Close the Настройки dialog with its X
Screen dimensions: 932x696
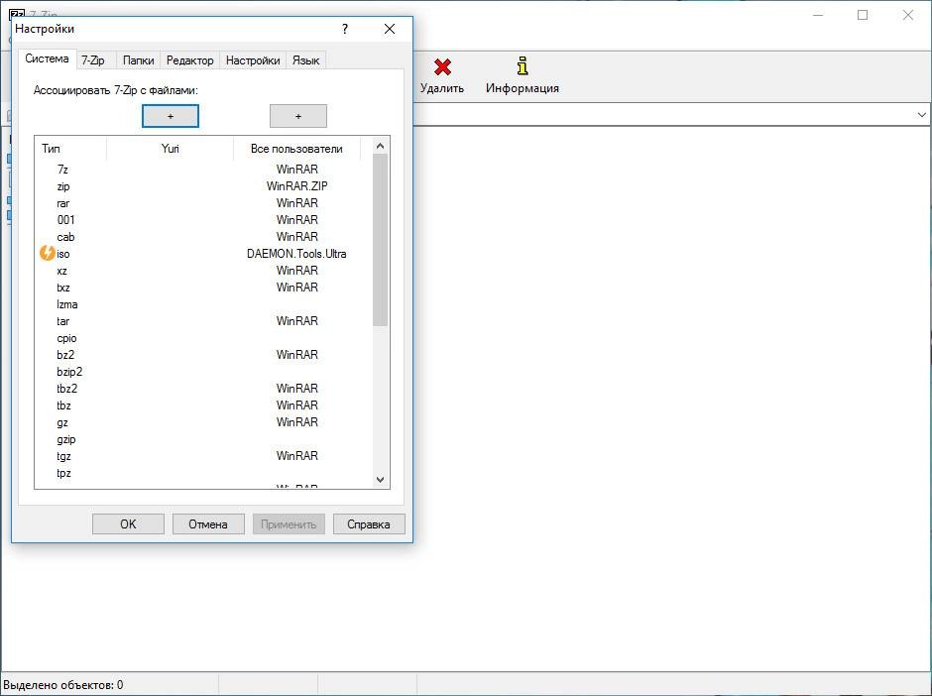coord(390,29)
